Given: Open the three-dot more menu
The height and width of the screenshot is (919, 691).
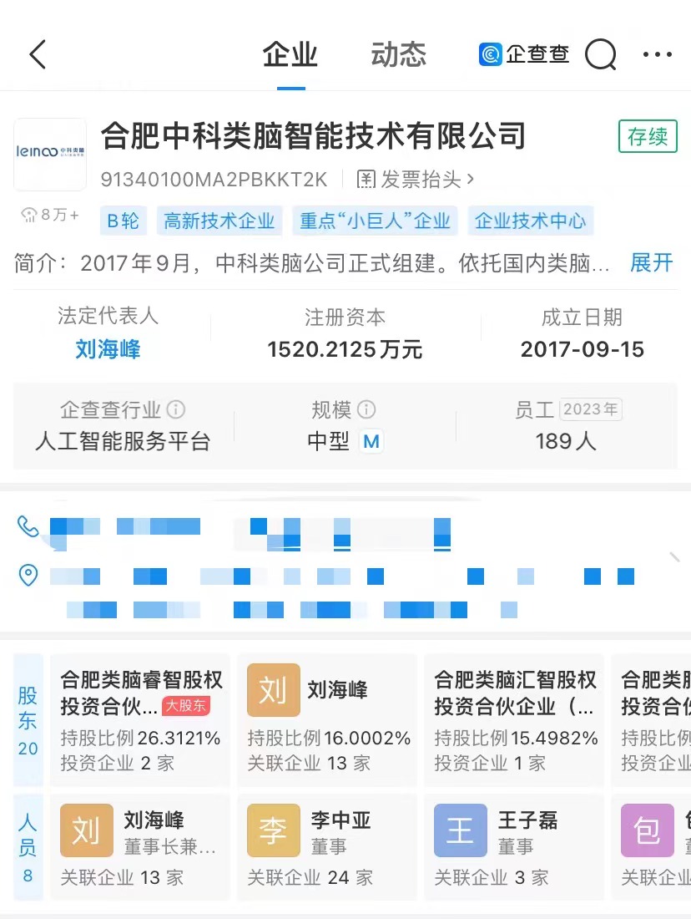Looking at the screenshot, I should [x=657, y=54].
